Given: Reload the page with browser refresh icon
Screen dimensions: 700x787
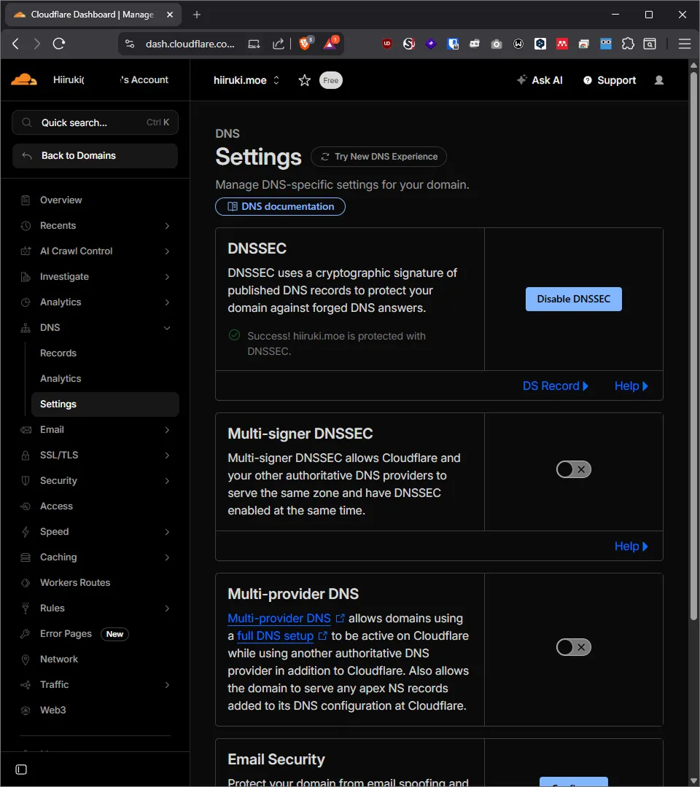Looking at the screenshot, I should click(59, 44).
